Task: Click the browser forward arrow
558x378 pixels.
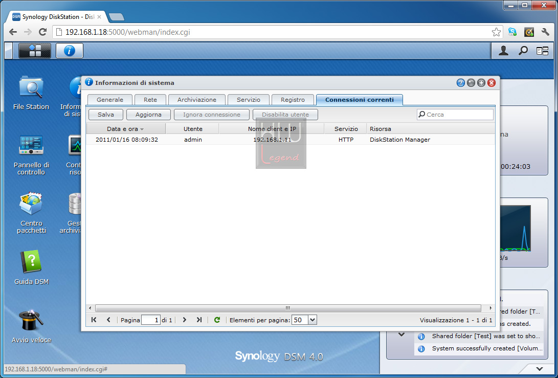Action: [x=28, y=32]
